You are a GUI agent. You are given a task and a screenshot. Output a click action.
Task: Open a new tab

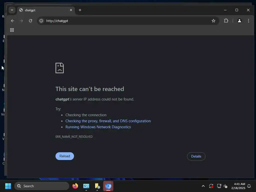80,10
